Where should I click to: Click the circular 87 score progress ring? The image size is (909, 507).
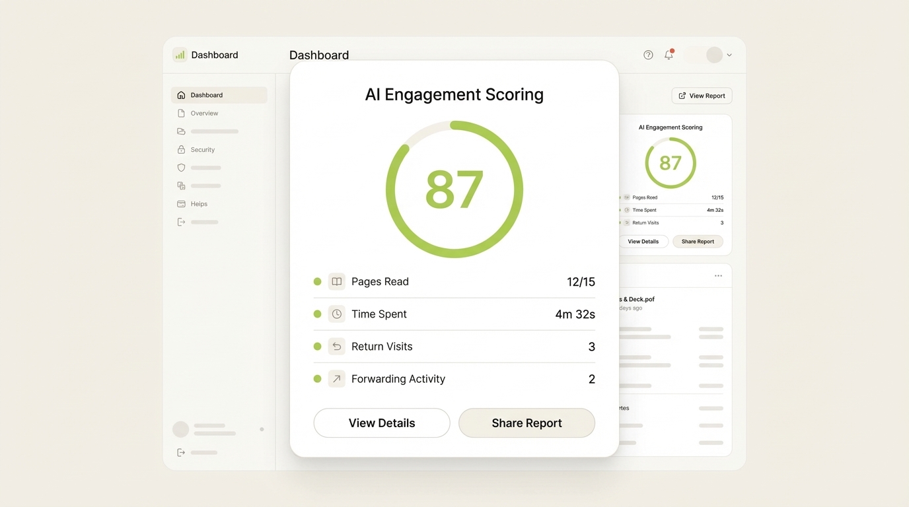click(x=454, y=190)
